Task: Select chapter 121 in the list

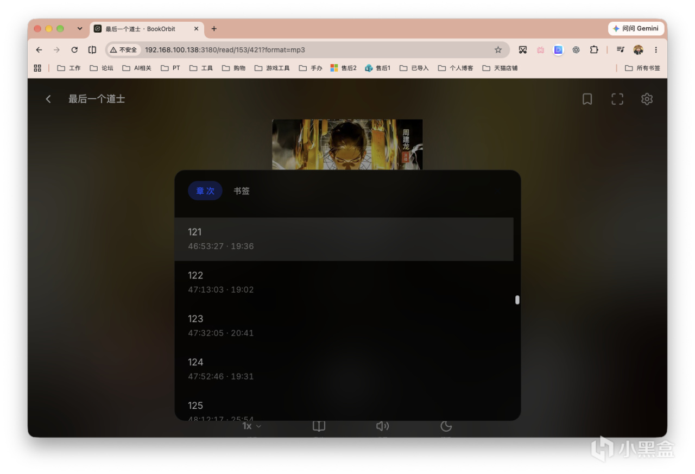Action: [x=344, y=239]
